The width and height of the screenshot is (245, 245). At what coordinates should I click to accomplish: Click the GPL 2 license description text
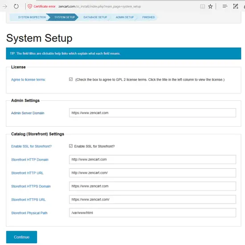150,79
